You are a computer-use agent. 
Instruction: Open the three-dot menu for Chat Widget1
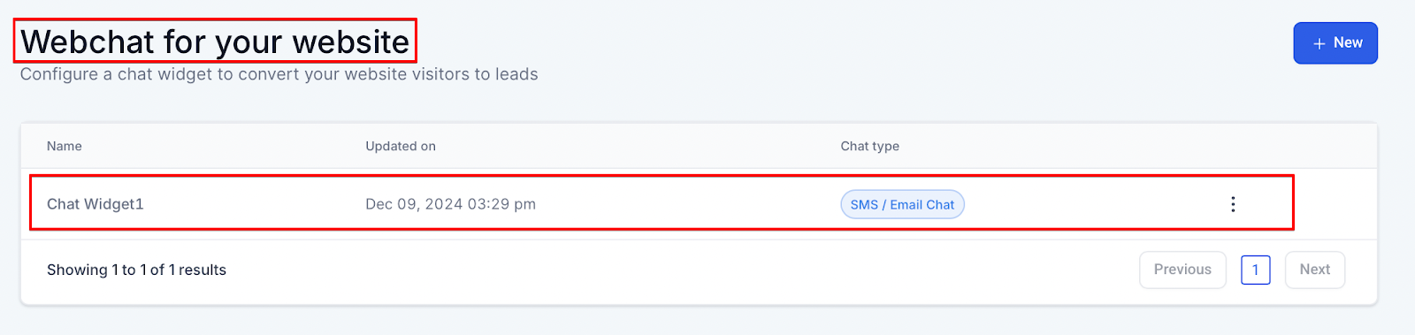[1233, 204]
